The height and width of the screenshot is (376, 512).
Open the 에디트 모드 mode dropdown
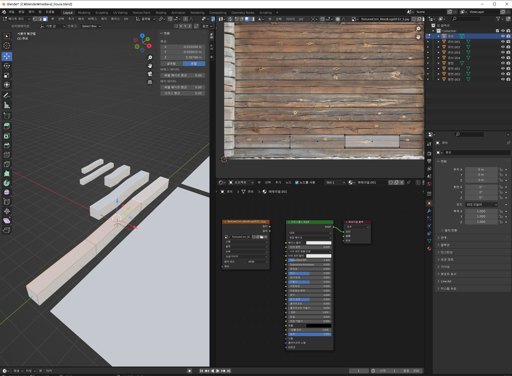coord(16,19)
